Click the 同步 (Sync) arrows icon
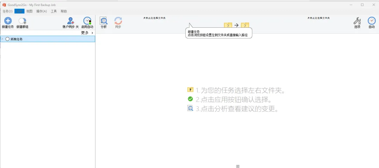Image resolution: width=379 pixels, height=168 pixels. 118,21
